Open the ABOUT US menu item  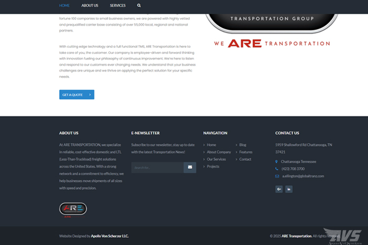pyautogui.click(x=90, y=5)
